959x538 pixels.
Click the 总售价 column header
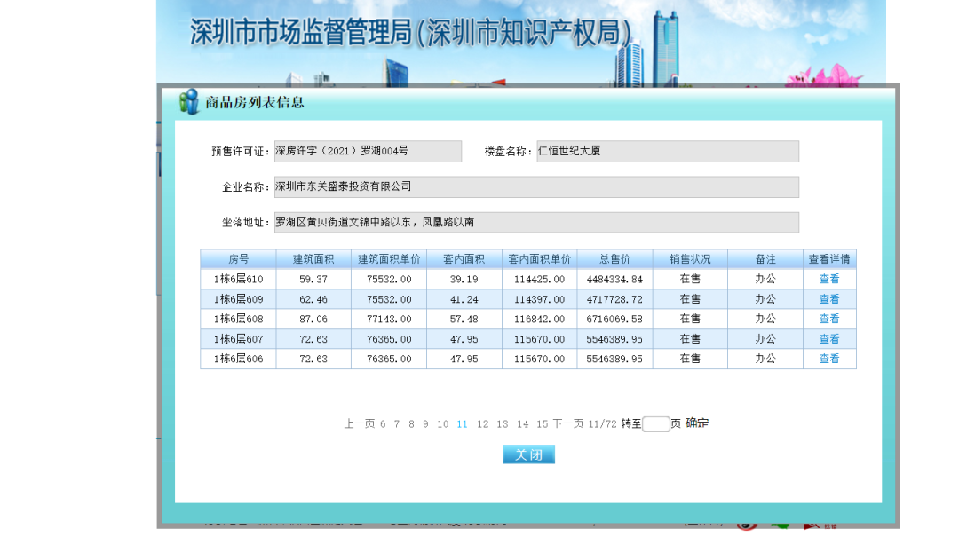614,259
